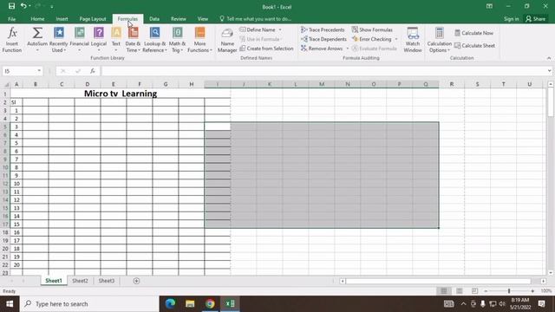Screen dimensions: 555x312
Task: Click the Save icon
Action: (11, 6)
